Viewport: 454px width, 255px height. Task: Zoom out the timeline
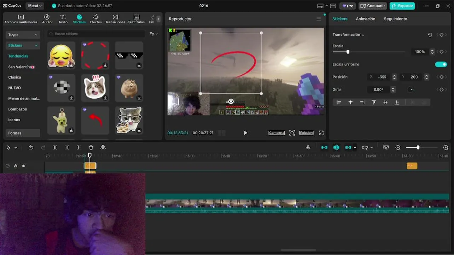398,147
